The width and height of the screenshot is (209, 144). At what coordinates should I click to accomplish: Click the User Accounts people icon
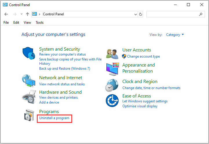click(x=112, y=53)
